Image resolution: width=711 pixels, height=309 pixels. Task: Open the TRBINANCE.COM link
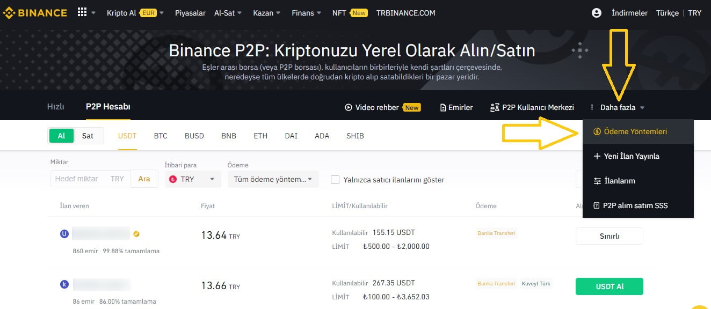406,13
